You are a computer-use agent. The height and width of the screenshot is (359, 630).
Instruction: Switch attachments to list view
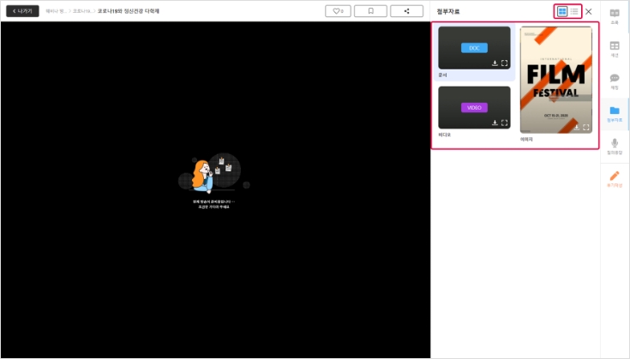[x=574, y=11]
